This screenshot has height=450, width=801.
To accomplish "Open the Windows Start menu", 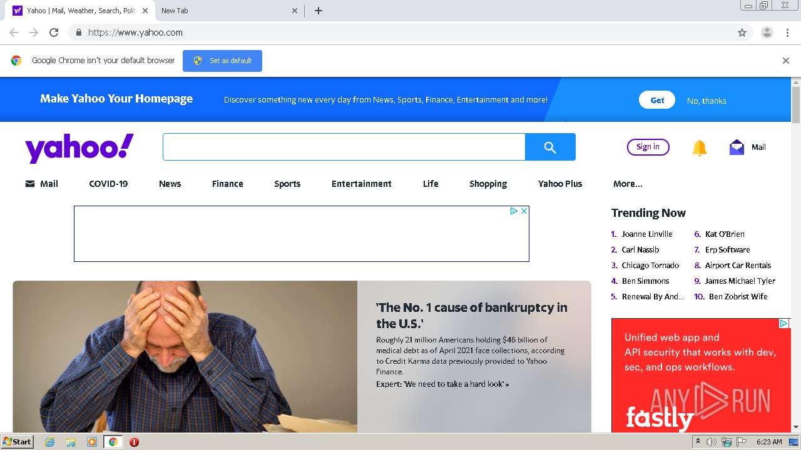I will coord(17,442).
